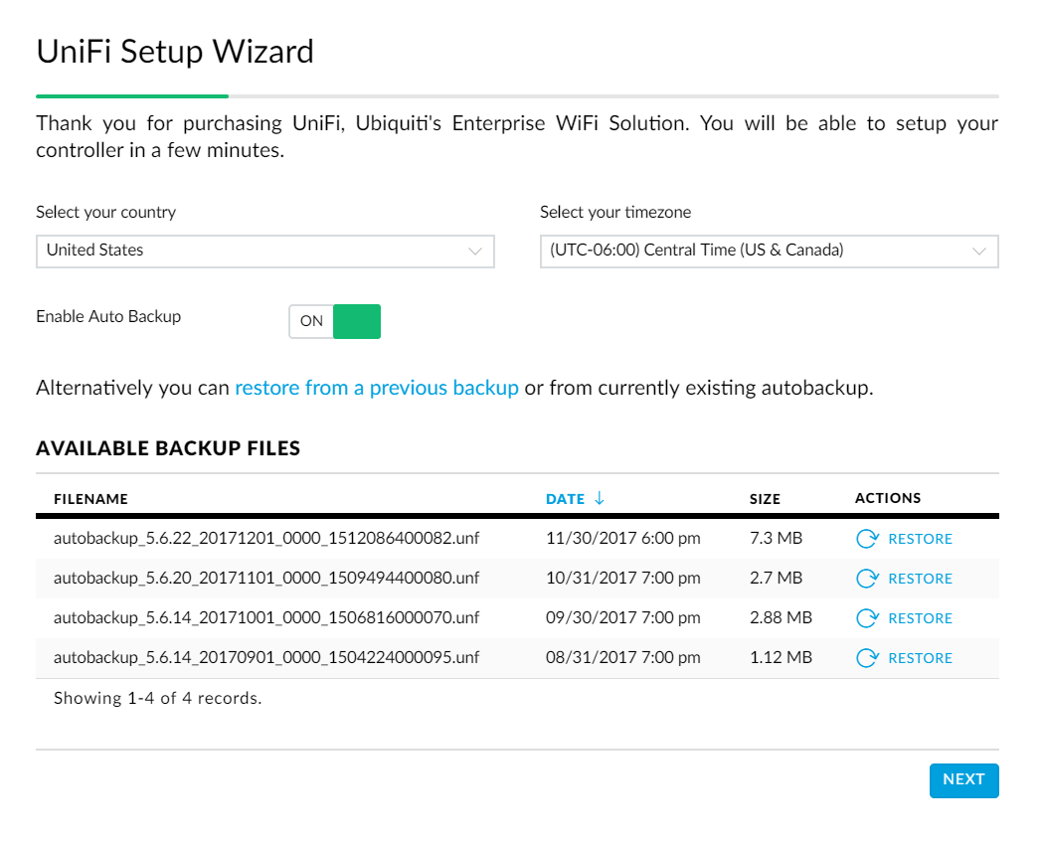Sort backup table by Filename header
This screenshot has width=1044, height=846.
point(90,499)
